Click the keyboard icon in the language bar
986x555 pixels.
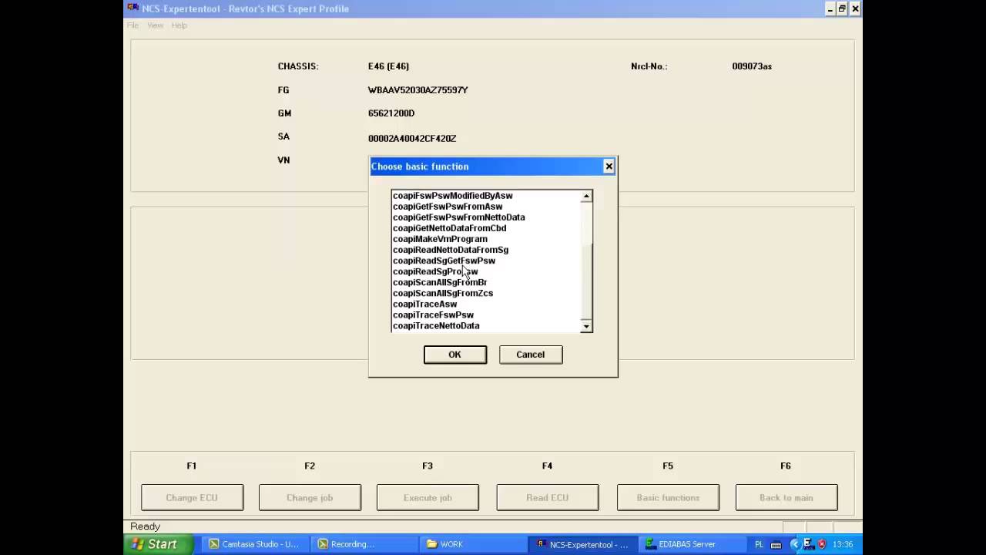pyautogui.click(x=775, y=544)
